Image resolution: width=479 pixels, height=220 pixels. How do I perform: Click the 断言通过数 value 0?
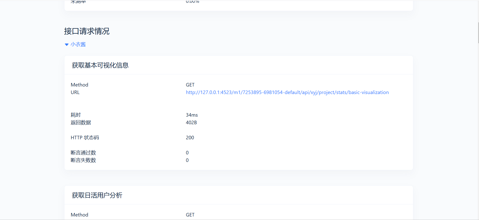tap(187, 153)
